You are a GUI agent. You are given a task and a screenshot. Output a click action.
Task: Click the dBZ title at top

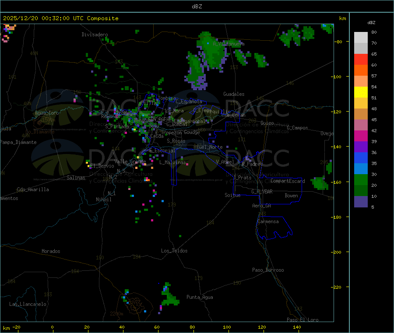(x=197, y=7)
